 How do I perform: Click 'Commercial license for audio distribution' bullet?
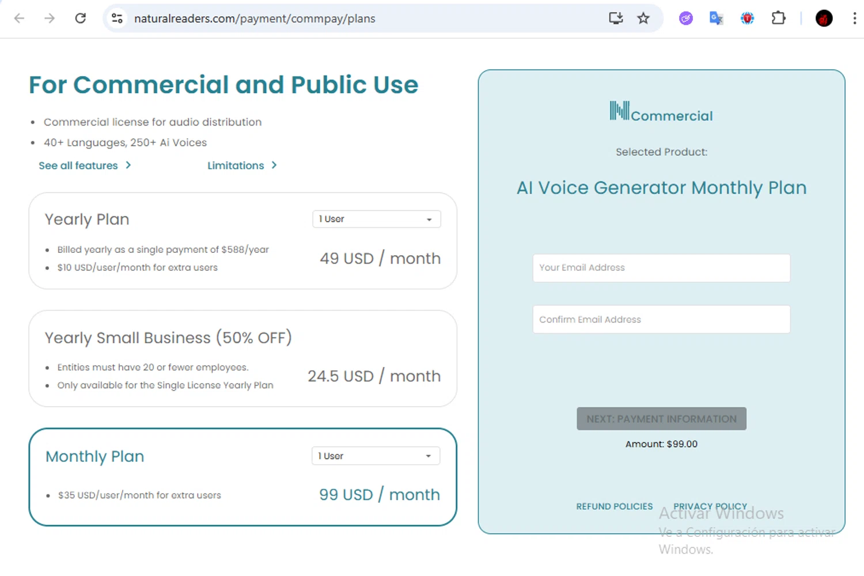point(153,122)
